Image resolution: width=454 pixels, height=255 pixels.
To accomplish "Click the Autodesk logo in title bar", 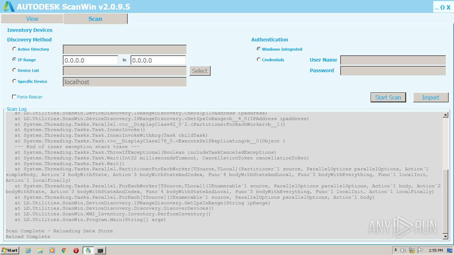I will point(9,6).
